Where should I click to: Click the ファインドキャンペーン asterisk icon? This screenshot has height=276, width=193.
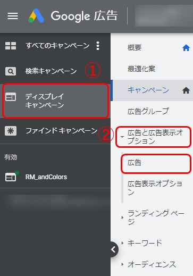tap(11, 131)
